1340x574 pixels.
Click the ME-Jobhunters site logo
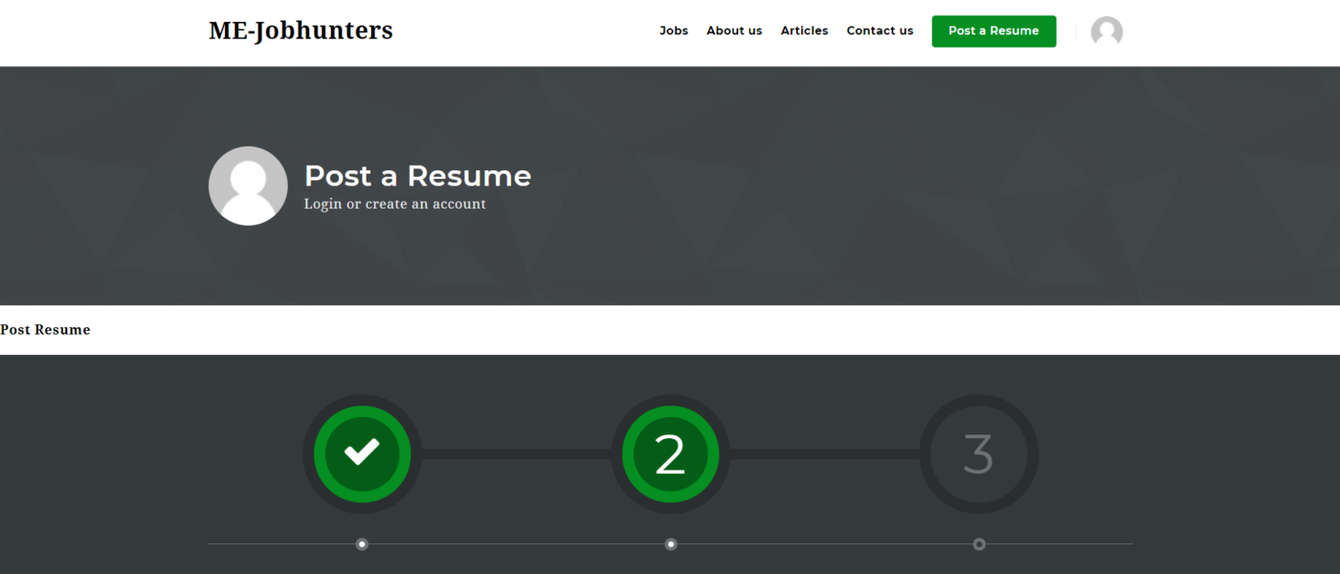click(301, 31)
